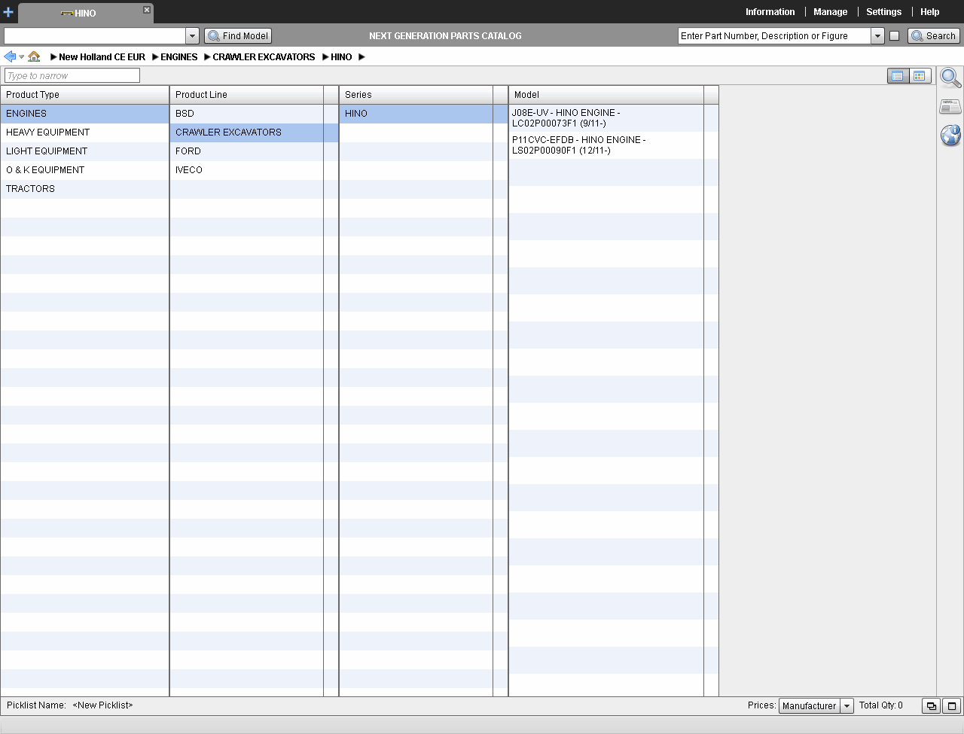Open the Manage menu
Screen dimensions: 964x734
coord(830,12)
